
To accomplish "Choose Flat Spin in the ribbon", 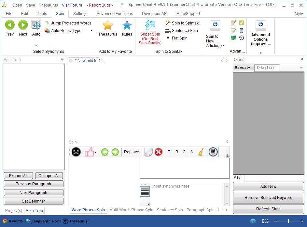I will 176,38.
